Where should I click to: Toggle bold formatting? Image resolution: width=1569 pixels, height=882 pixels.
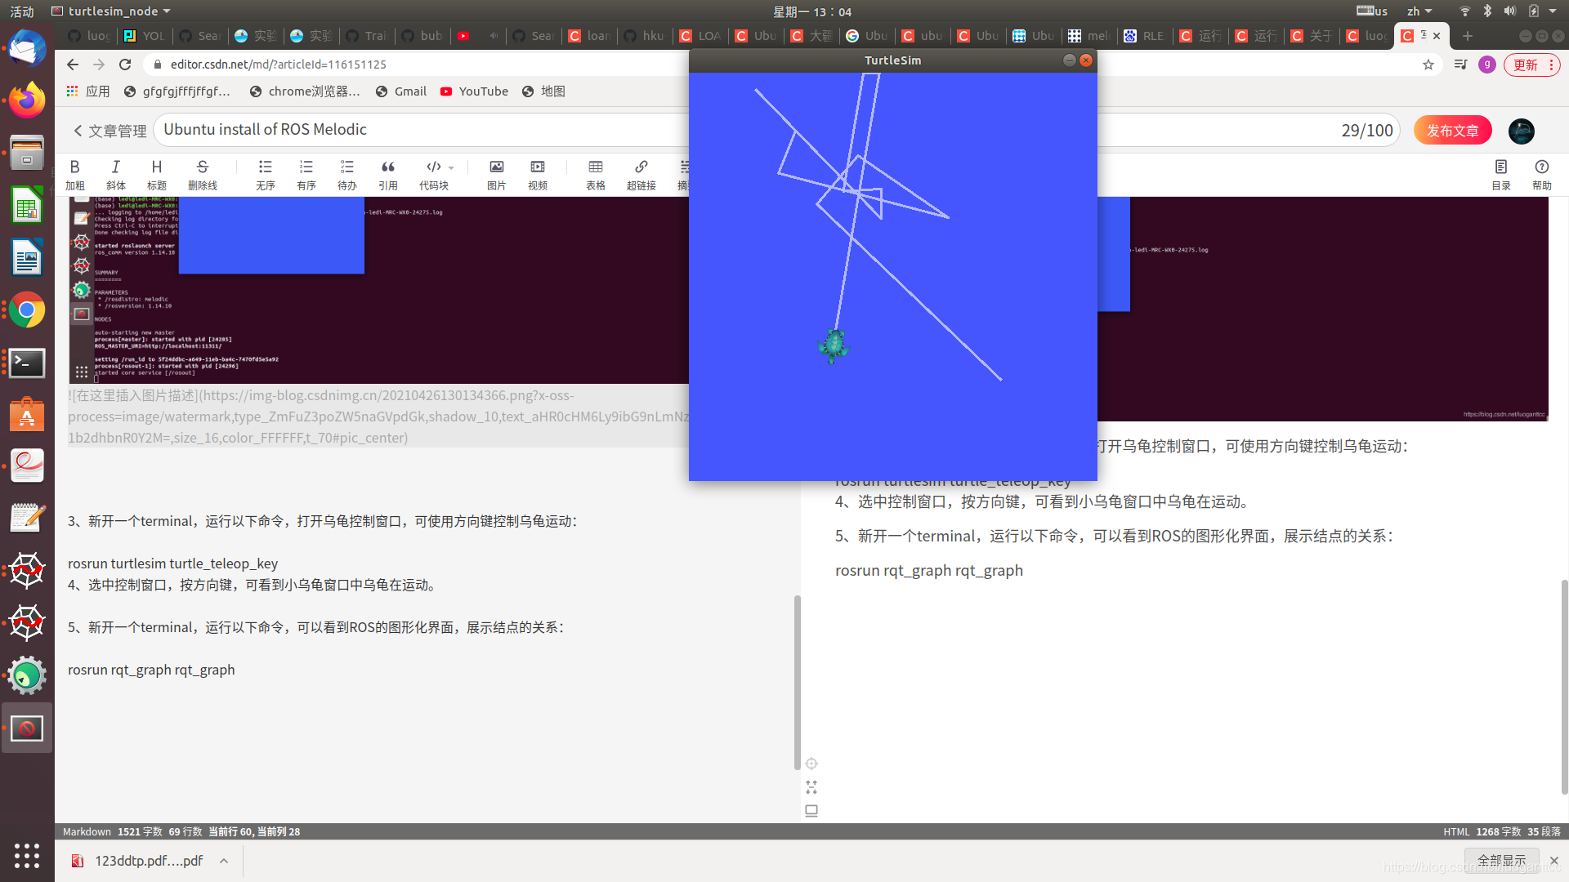click(74, 174)
